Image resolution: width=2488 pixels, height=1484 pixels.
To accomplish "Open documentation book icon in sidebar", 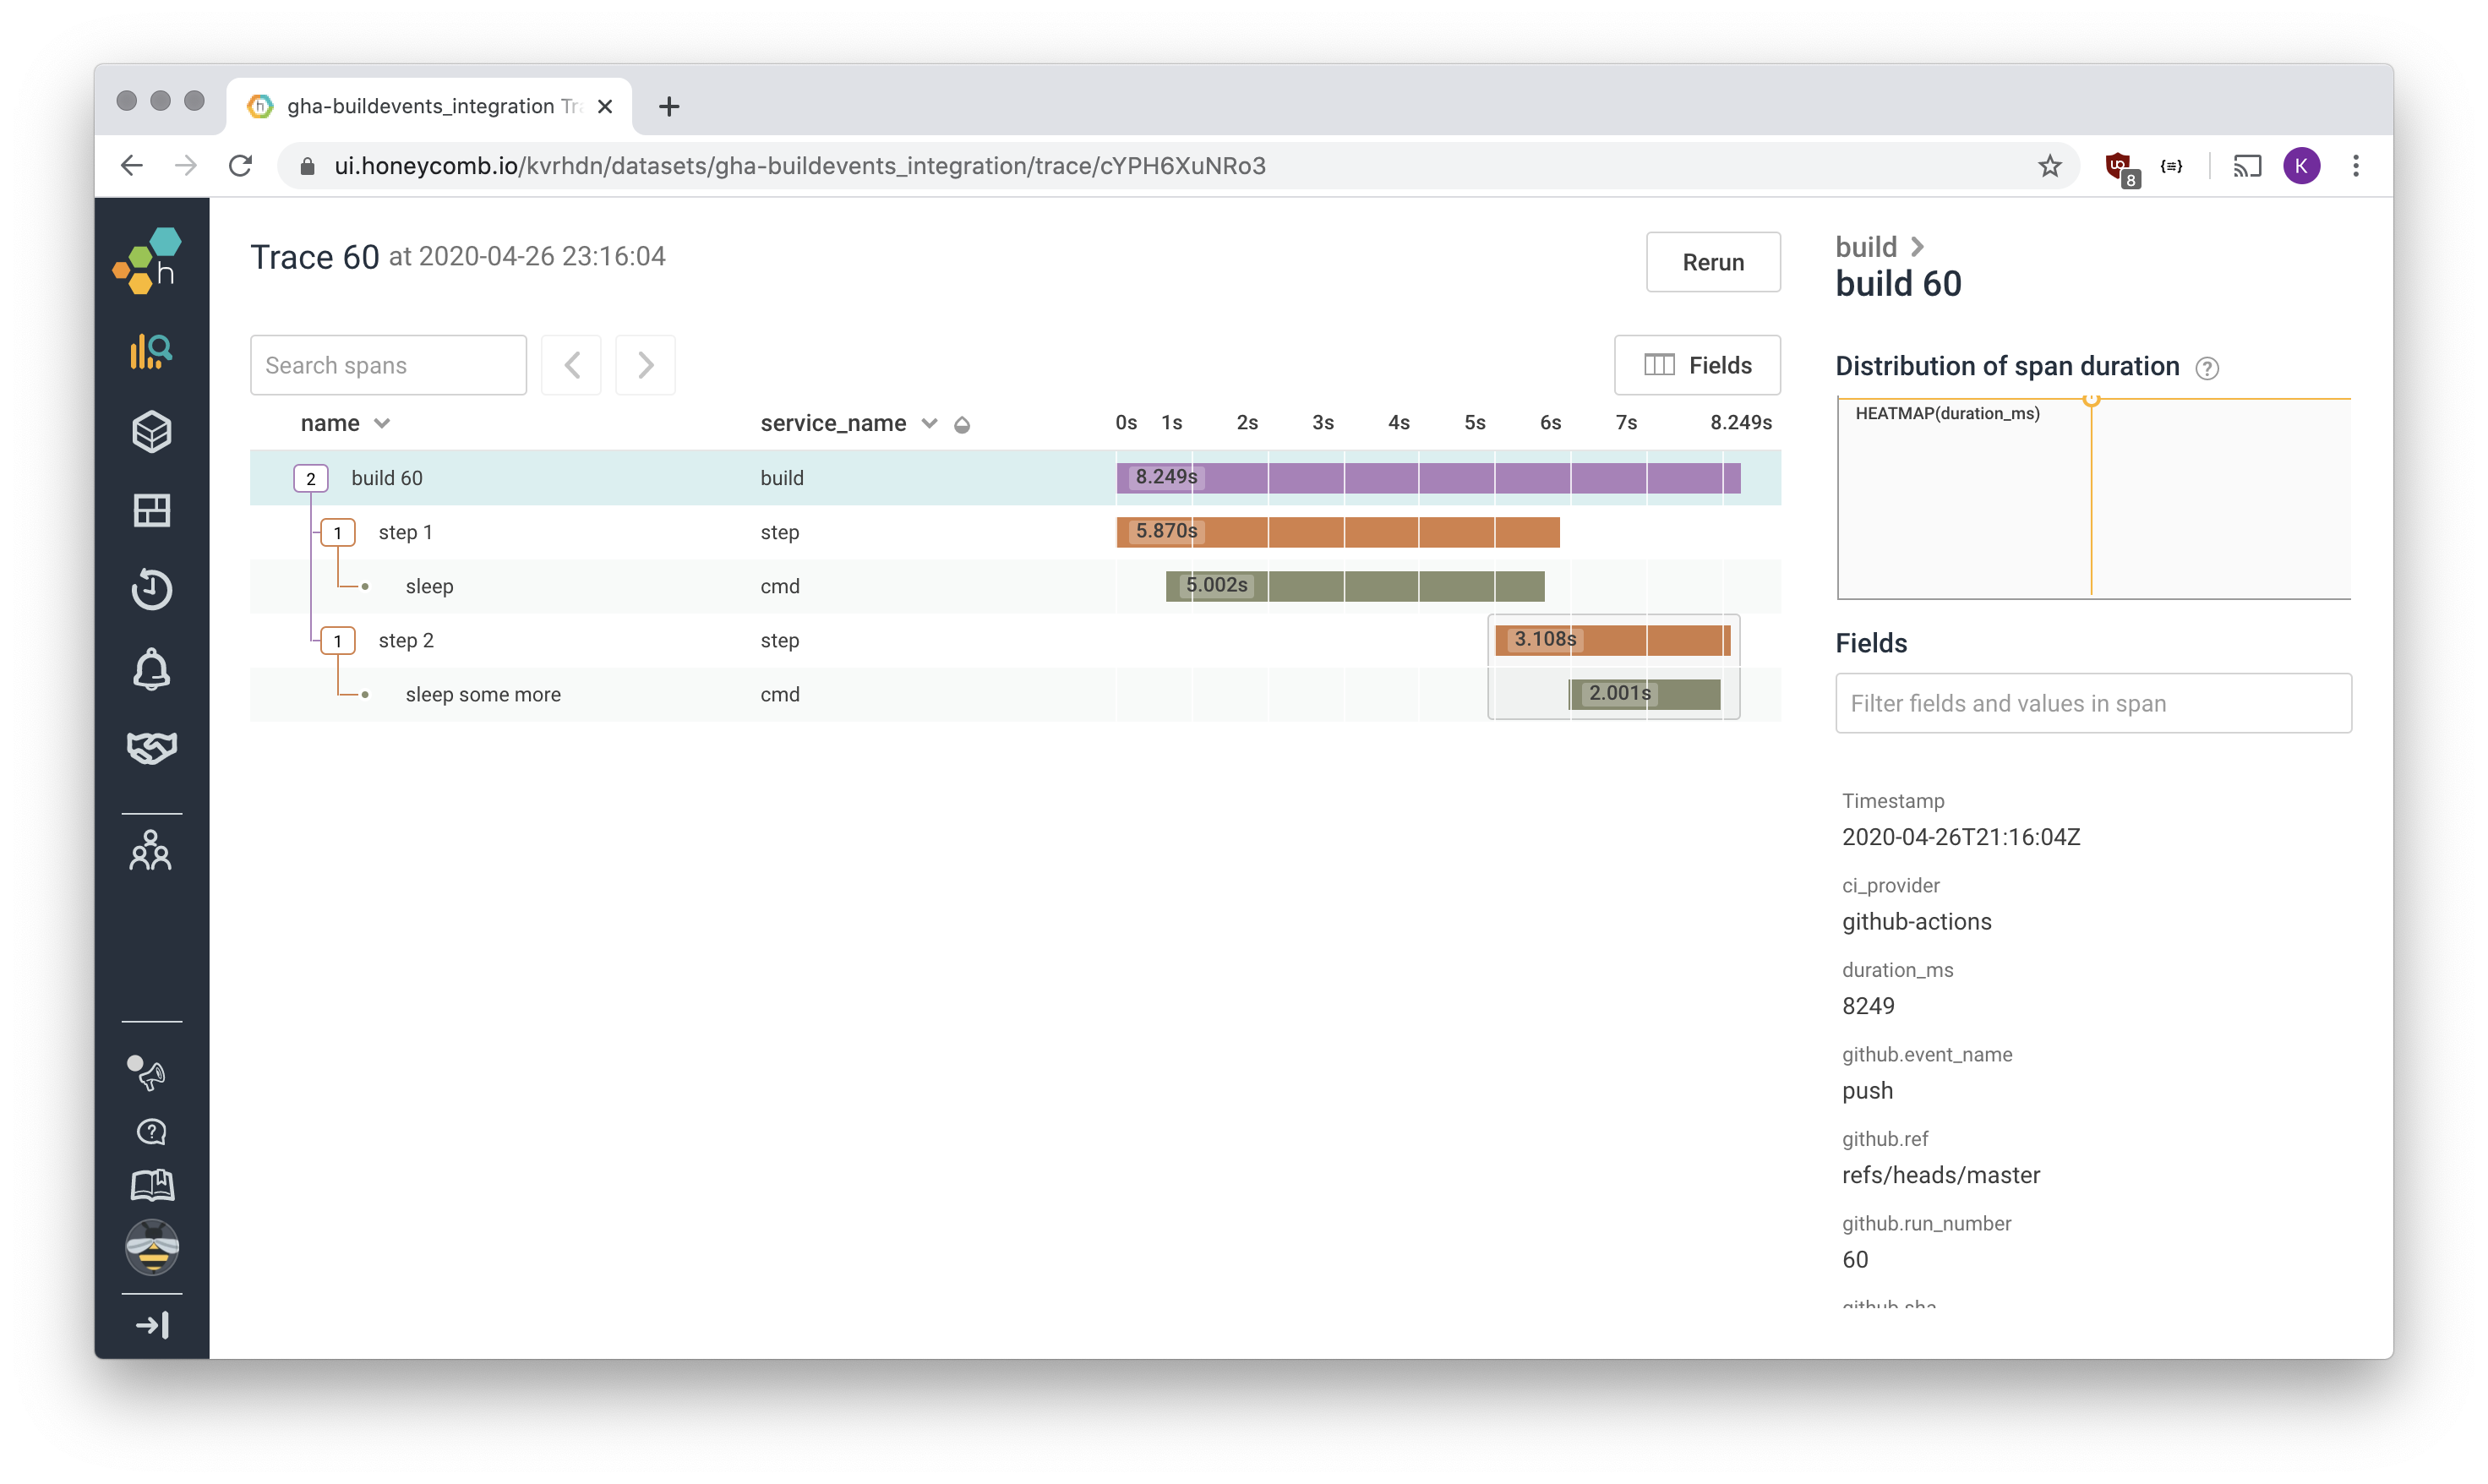I will pos(151,1186).
